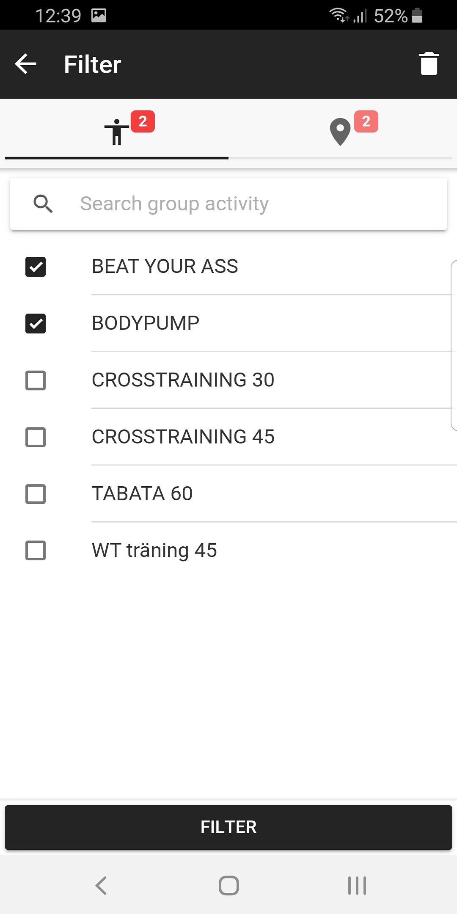Select the WT träning 45 checkbox
Image resolution: width=457 pixels, height=914 pixels.
pyautogui.click(x=36, y=551)
